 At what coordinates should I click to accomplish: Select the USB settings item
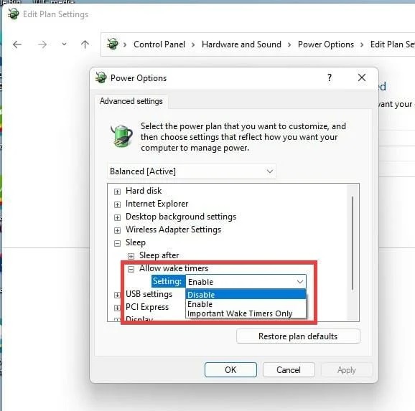(149, 294)
